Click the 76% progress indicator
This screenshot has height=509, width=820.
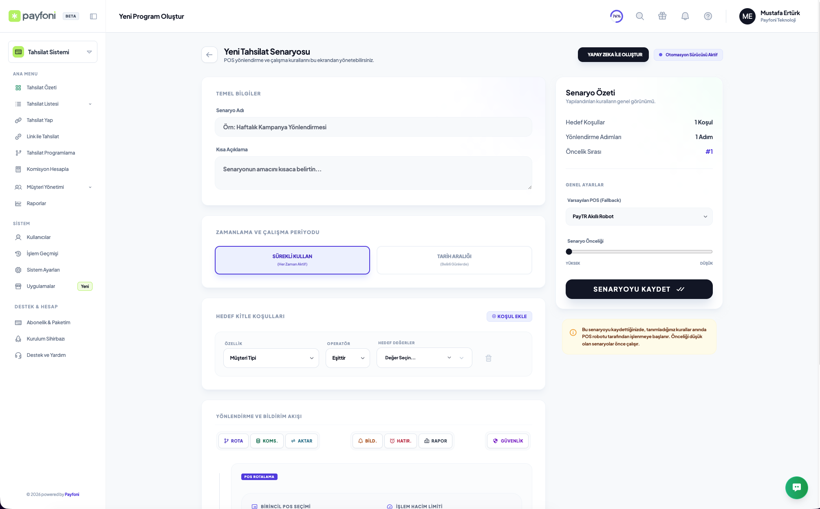[616, 16]
